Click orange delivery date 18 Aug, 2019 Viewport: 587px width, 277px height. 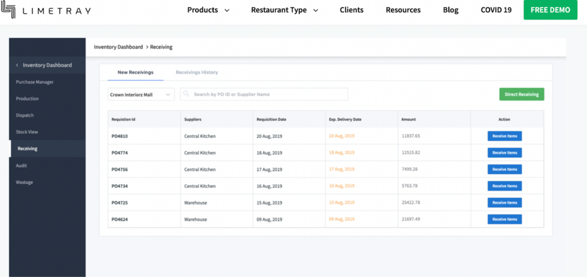pyautogui.click(x=342, y=153)
